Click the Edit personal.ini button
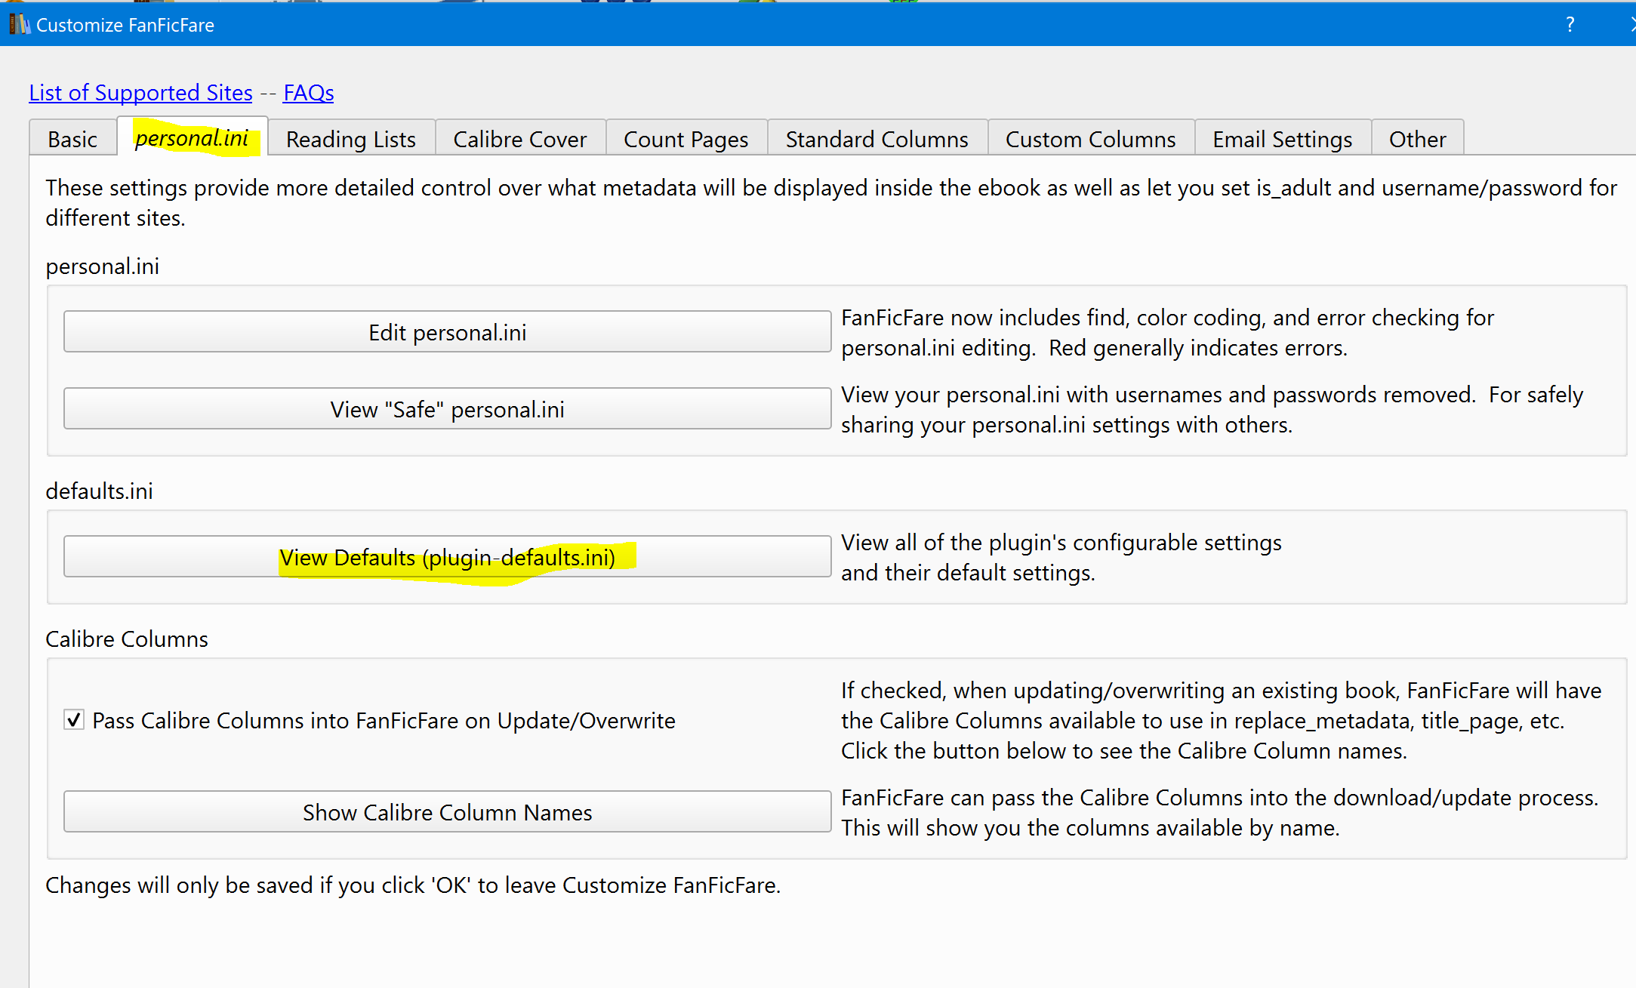The height and width of the screenshot is (988, 1636). [447, 332]
